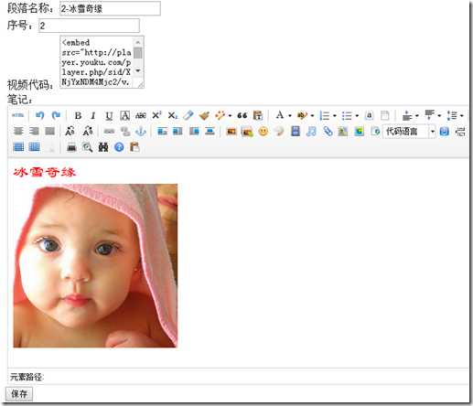Open auto typeset options arrow
This screenshot has width=473, height=406.
pos(230,116)
